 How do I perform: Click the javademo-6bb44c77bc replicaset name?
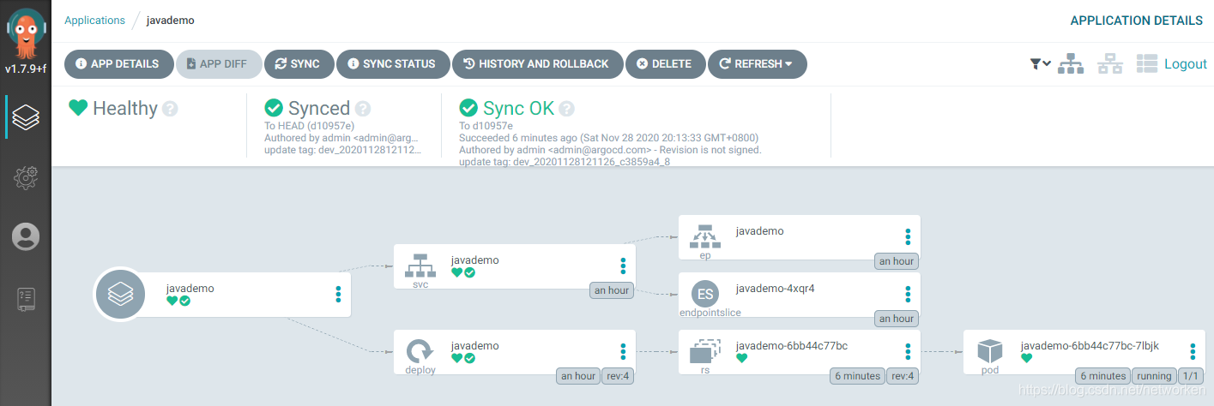coord(792,346)
